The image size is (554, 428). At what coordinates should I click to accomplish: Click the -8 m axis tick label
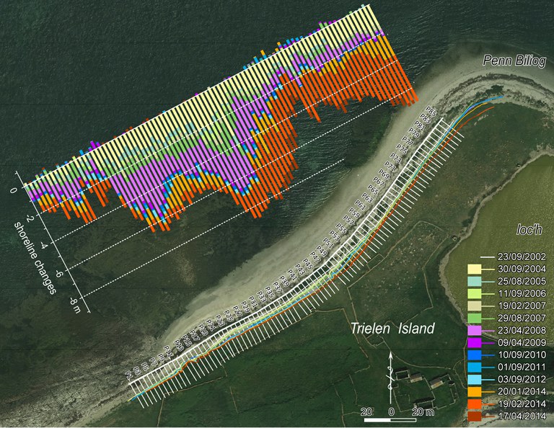pyautogui.click(x=75, y=306)
